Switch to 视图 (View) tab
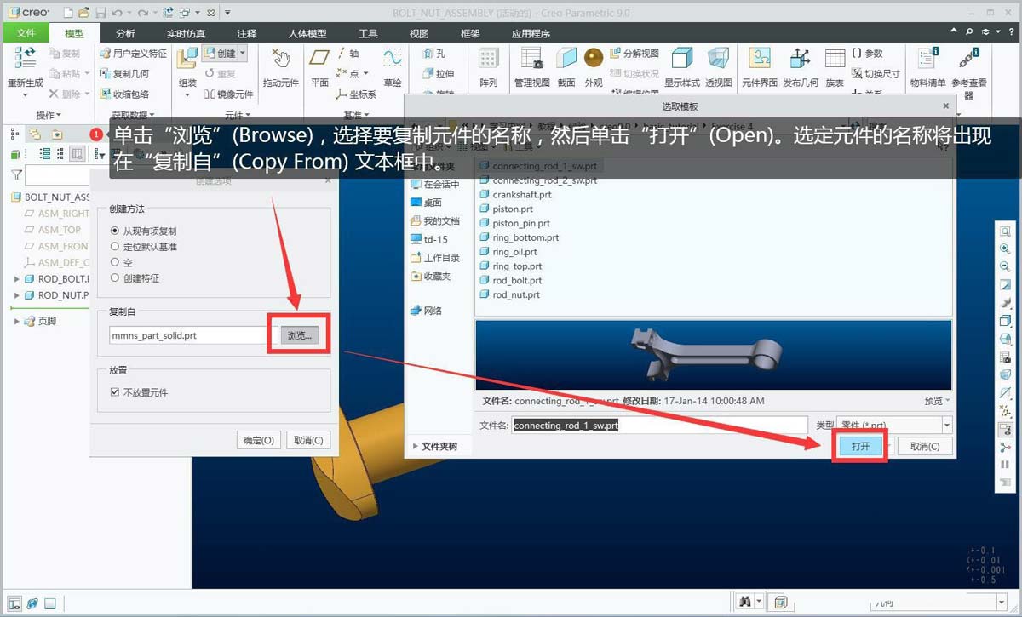Viewport: 1022px width, 617px height. coord(419,33)
